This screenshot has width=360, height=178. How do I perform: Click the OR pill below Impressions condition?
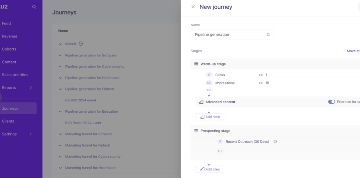click(x=209, y=90)
